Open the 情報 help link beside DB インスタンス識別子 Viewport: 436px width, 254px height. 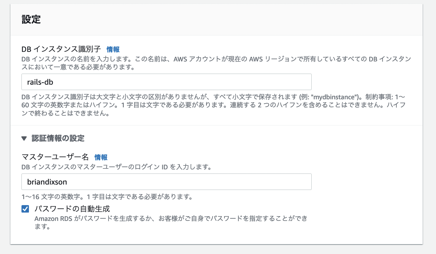click(113, 49)
